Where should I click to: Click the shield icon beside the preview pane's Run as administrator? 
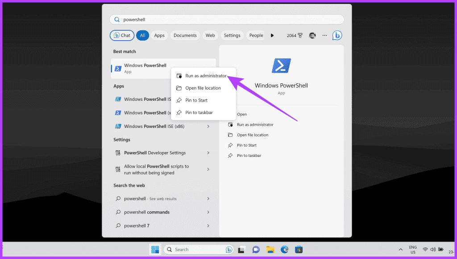click(230, 124)
